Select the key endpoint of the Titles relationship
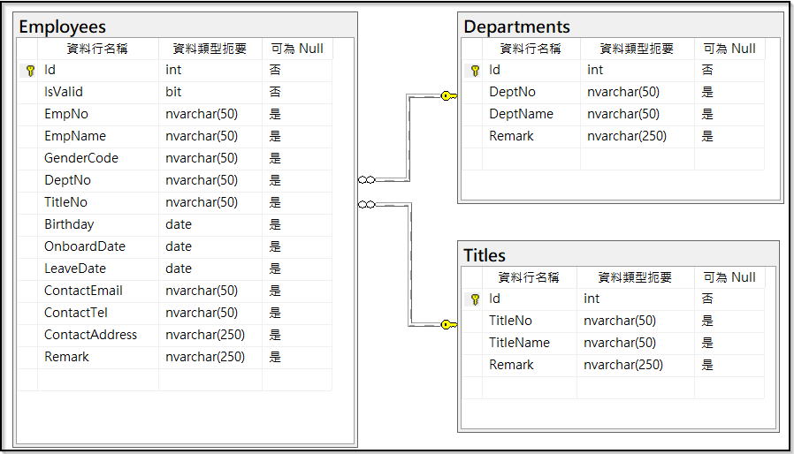794x454 pixels. pos(448,324)
